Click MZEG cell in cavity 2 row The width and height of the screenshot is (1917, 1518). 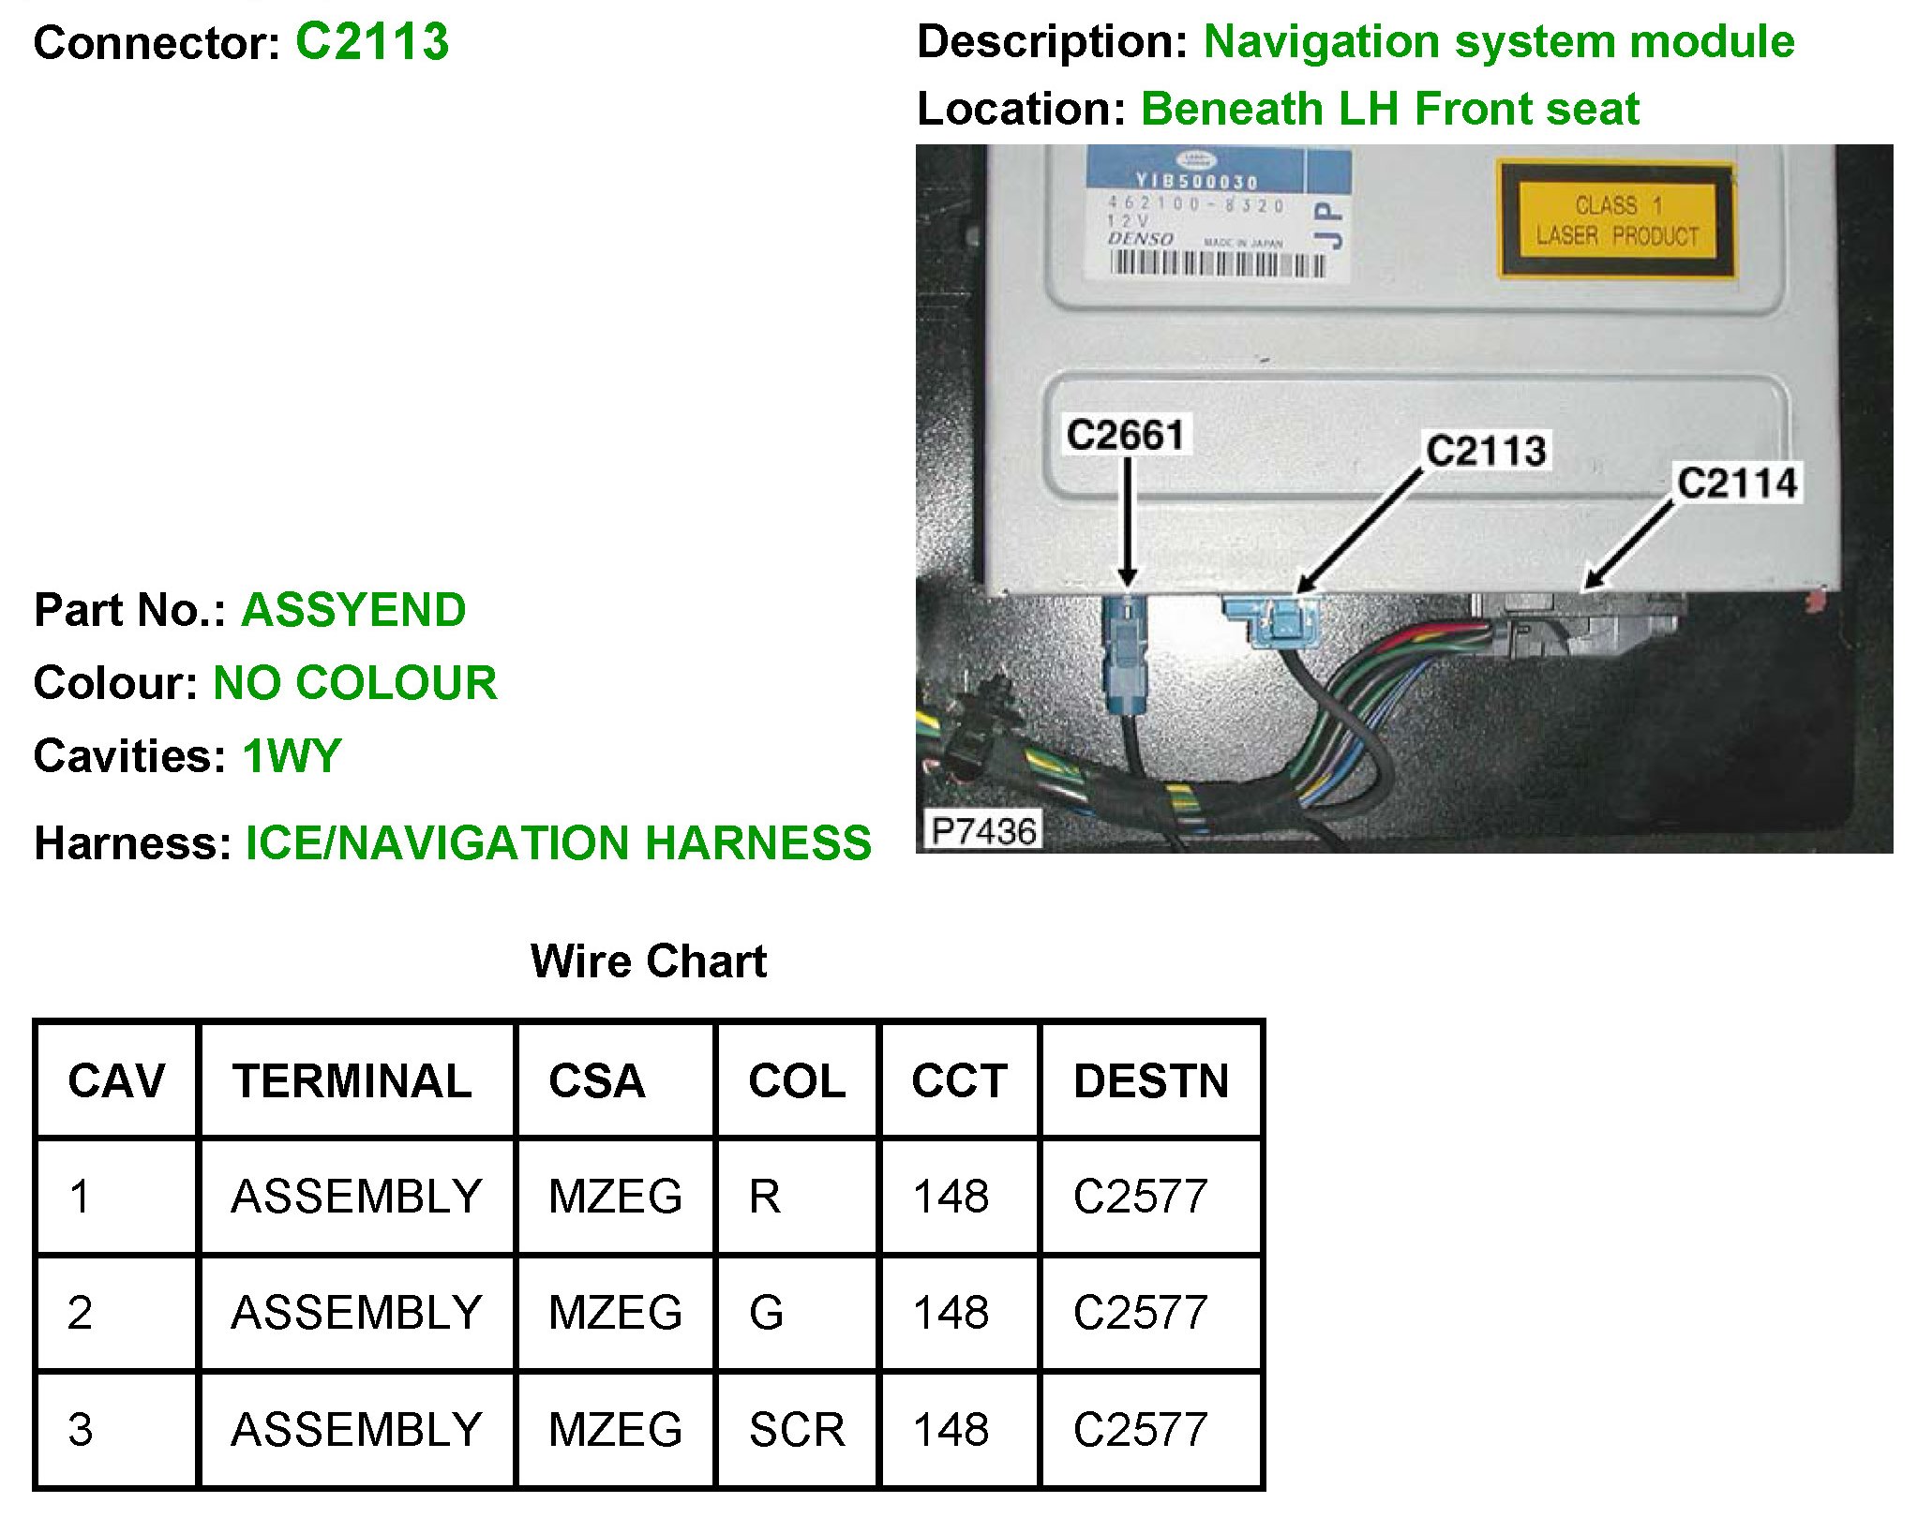click(x=615, y=1313)
